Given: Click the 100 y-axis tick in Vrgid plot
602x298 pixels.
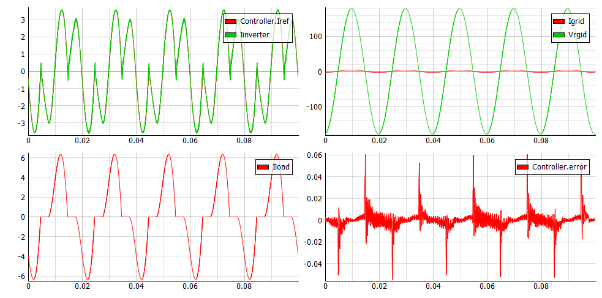Looking at the screenshot, I should pyautogui.click(x=315, y=37).
